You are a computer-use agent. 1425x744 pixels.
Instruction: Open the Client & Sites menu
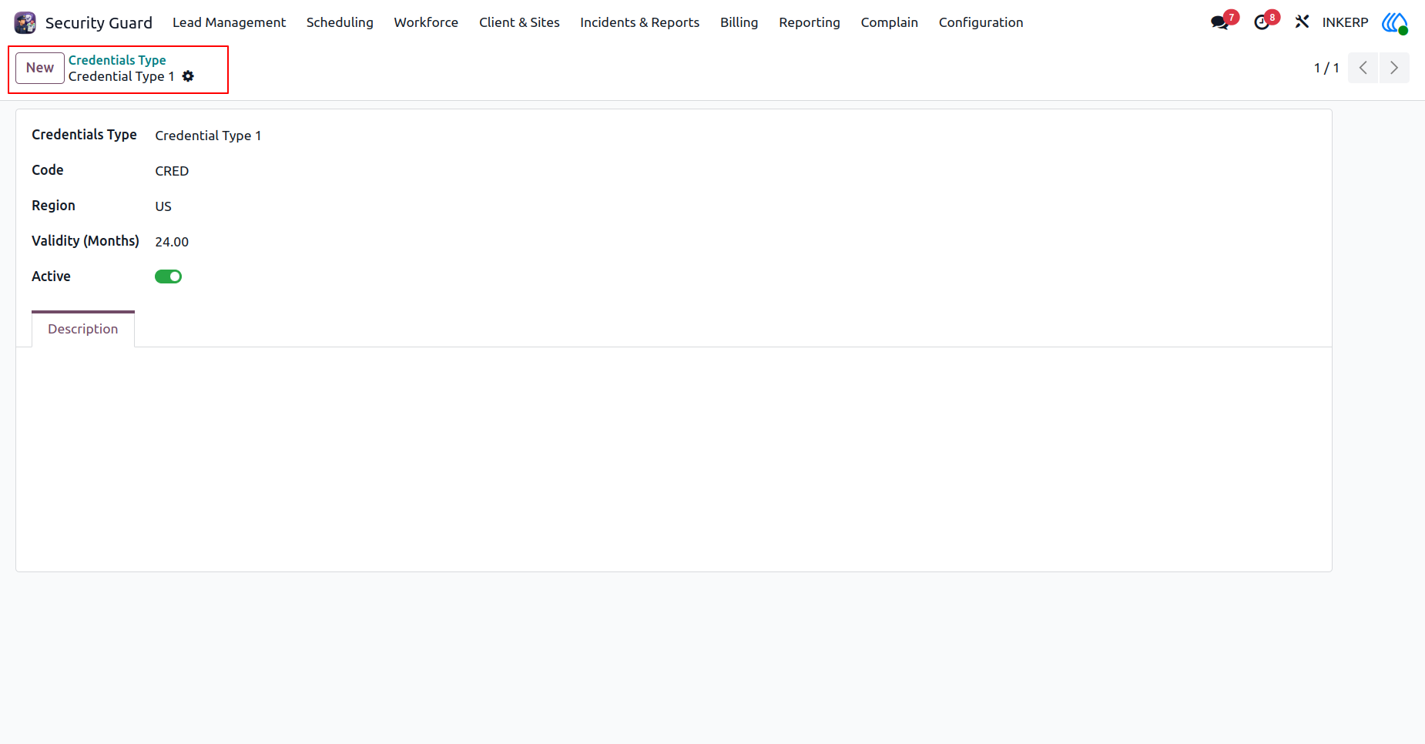(519, 22)
